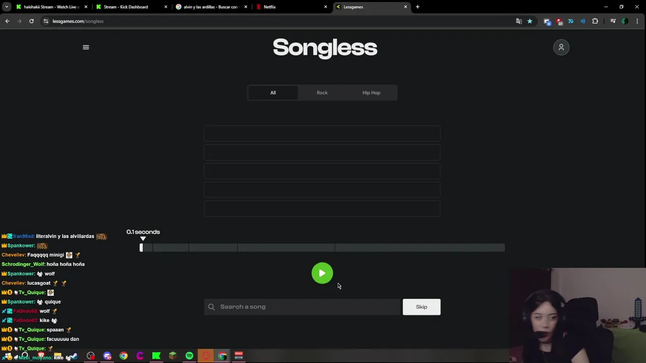The height and width of the screenshot is (363, 646).
Task: Close the Lessgames browser tab
Action: [x=405, y=7]
